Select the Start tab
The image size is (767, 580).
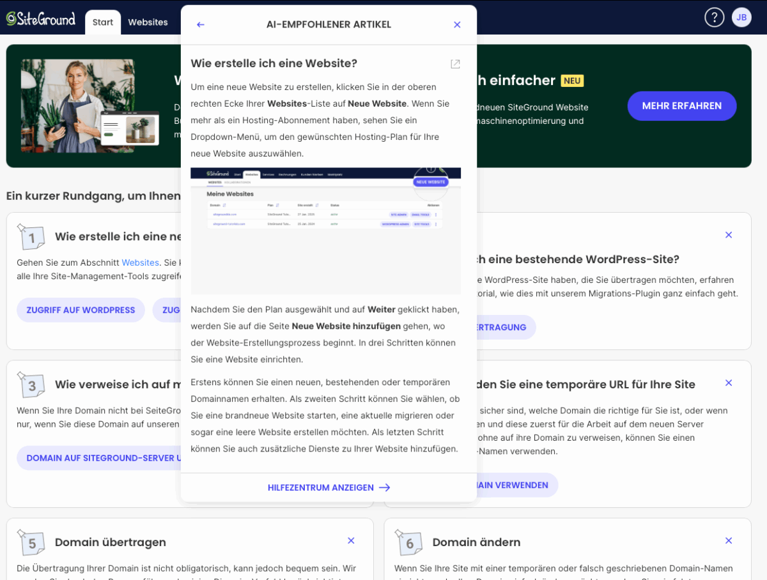(x=102, y=22)
